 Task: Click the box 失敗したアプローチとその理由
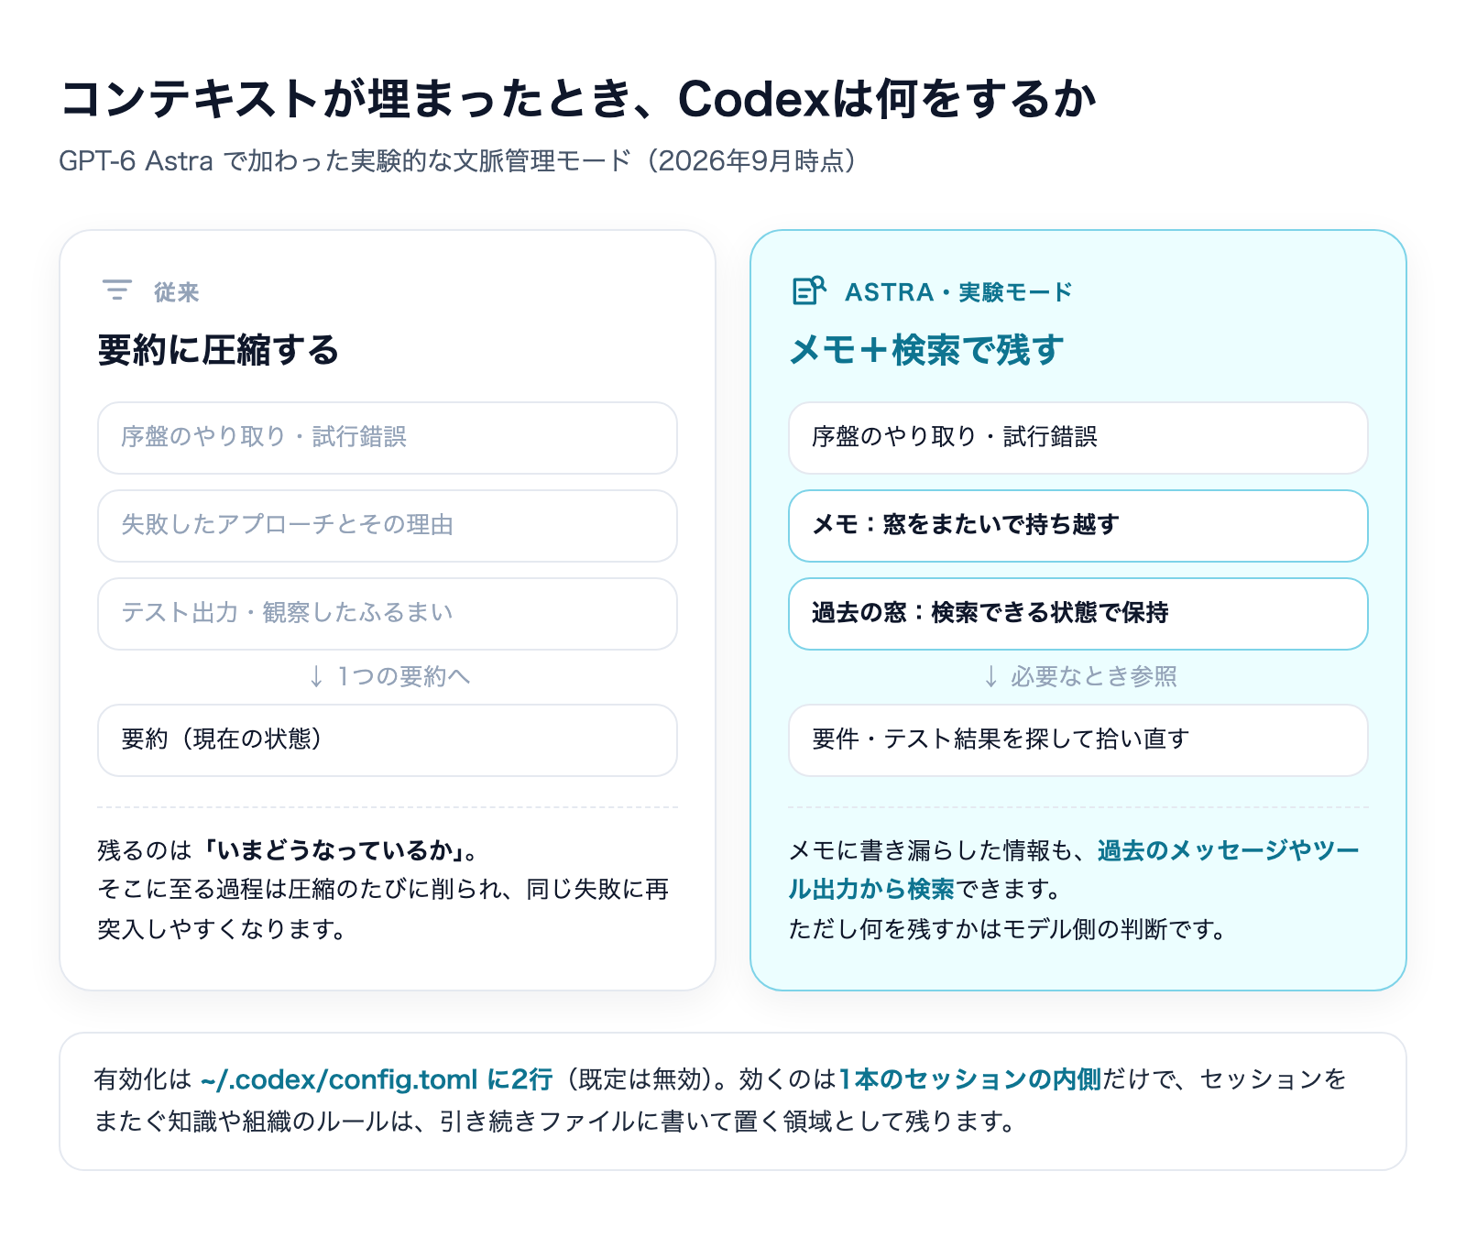[x=388, y=526]
